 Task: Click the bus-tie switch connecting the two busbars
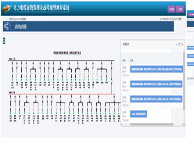coord(112,81)
